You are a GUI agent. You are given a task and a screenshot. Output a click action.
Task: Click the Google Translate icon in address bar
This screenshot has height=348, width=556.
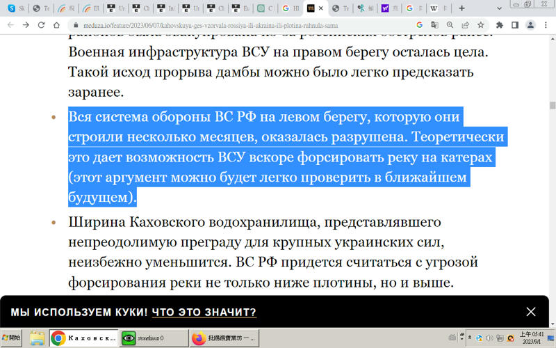[x=434, y=25]
